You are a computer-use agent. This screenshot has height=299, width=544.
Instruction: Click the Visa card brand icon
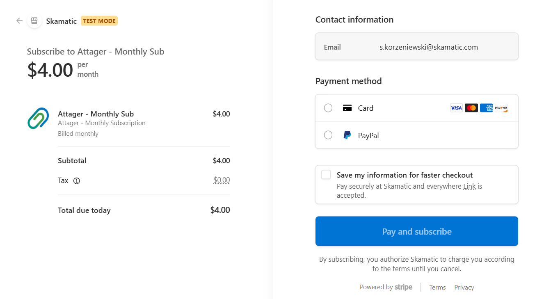tap(456, 107)
